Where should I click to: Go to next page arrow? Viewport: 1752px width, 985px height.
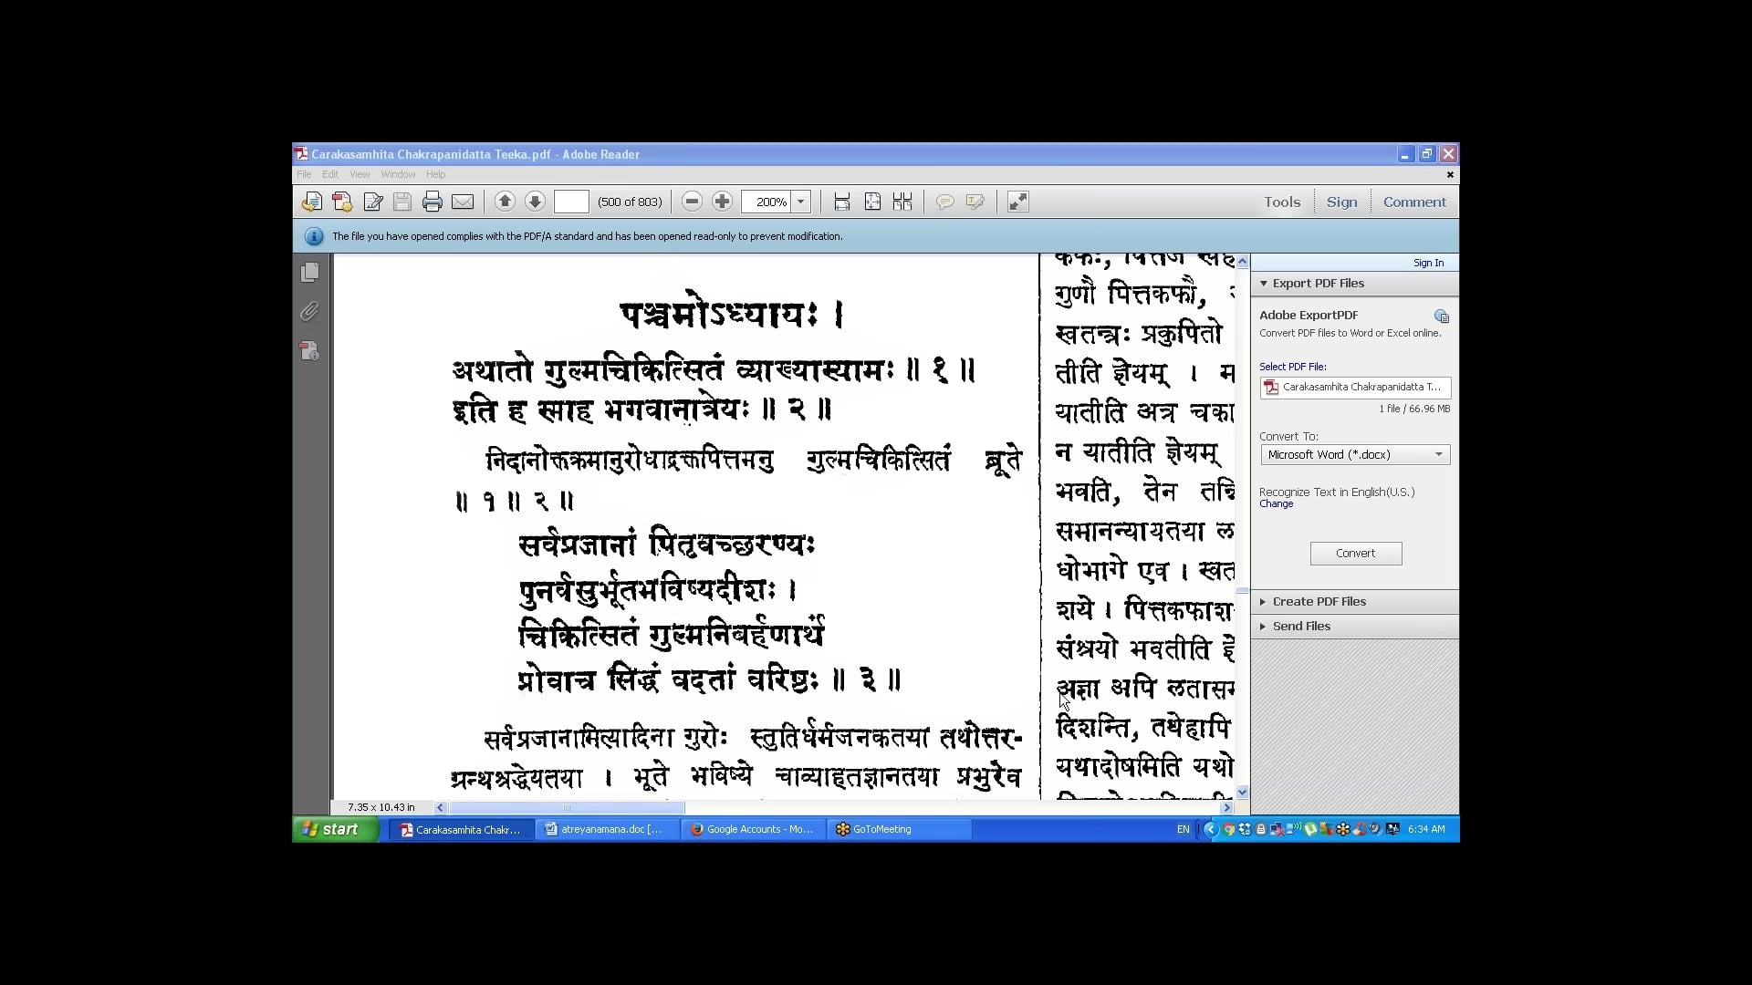[536, 202]
